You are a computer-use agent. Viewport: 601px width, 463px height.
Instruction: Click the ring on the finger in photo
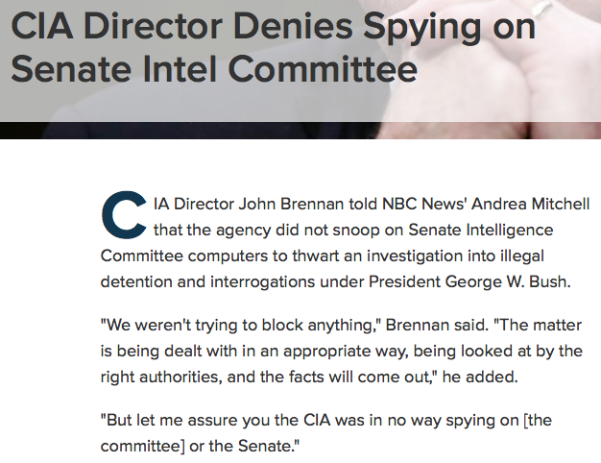tap(541, 9)
